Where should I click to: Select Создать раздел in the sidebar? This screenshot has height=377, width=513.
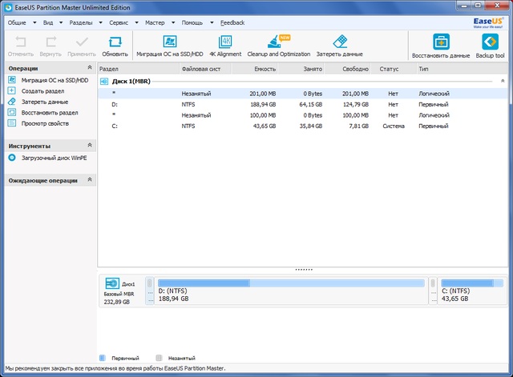tap(42, 91)
